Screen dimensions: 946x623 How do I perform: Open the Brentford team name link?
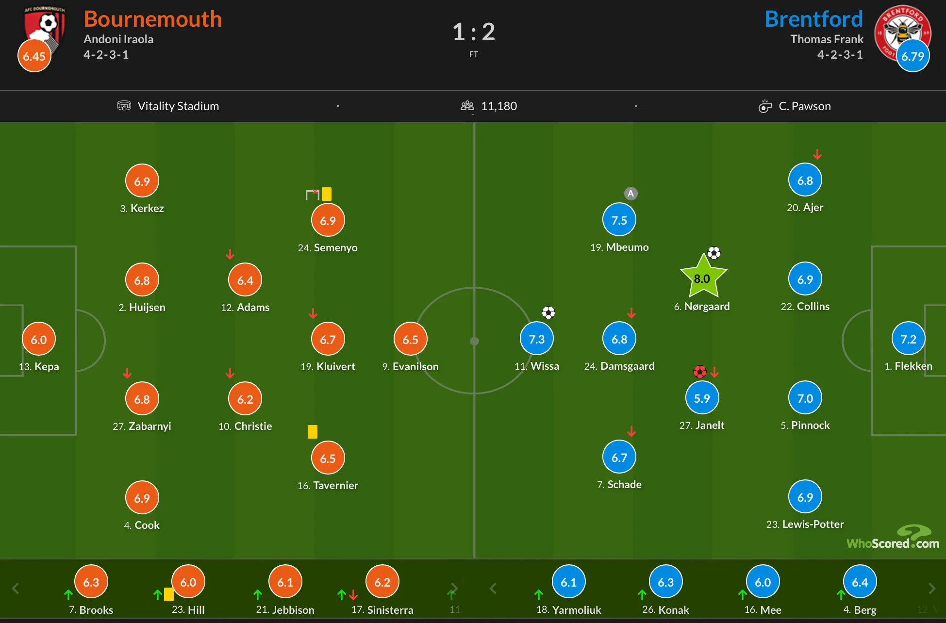tap(813, 19)
